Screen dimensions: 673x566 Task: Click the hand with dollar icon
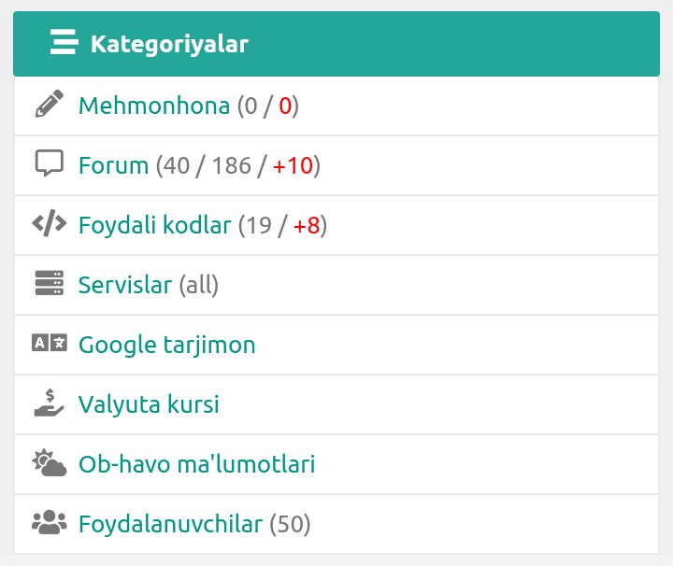(x=49, y=403)
